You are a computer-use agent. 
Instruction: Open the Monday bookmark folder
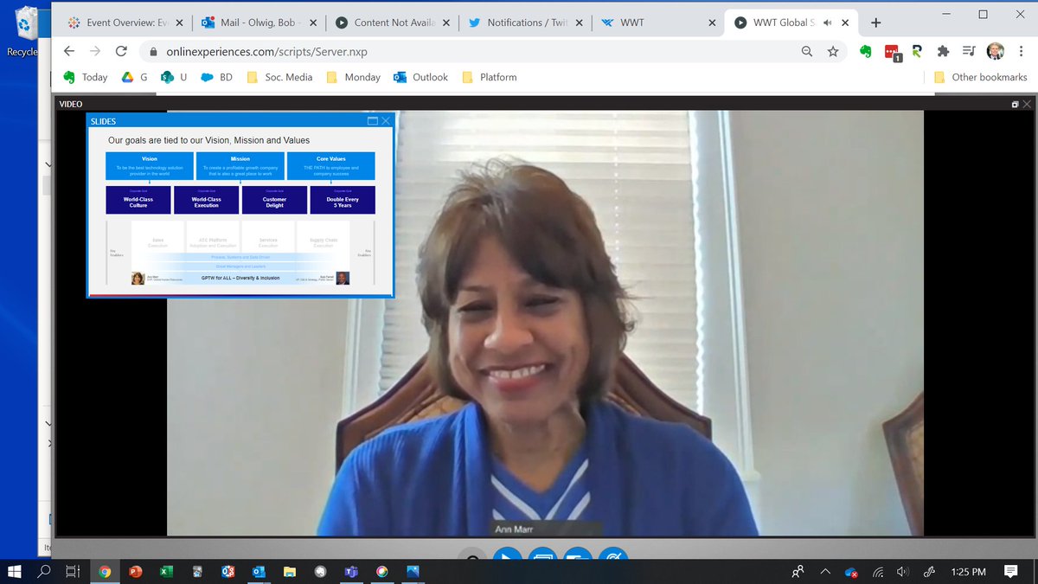point(353,77)
